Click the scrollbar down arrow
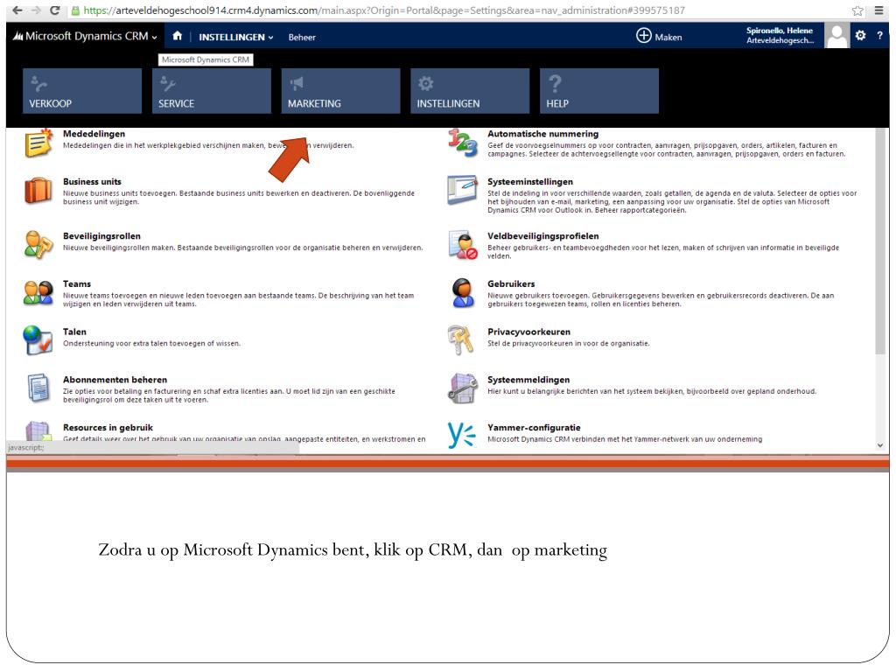Screen dimensions: 896x672 [x=880, y=445]
